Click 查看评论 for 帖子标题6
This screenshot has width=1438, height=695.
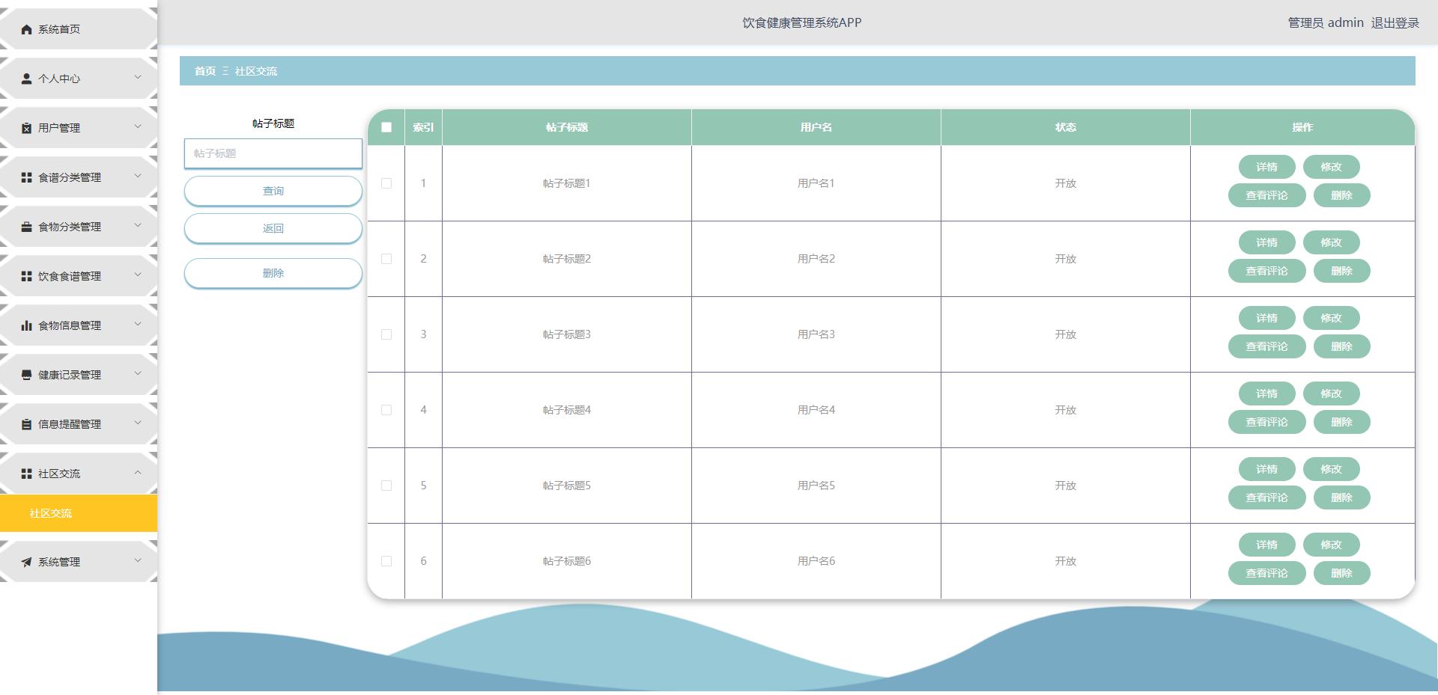(1266, 573)
